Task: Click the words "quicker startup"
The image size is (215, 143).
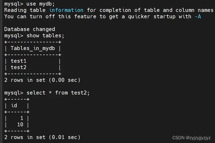Action: point(151,16)
